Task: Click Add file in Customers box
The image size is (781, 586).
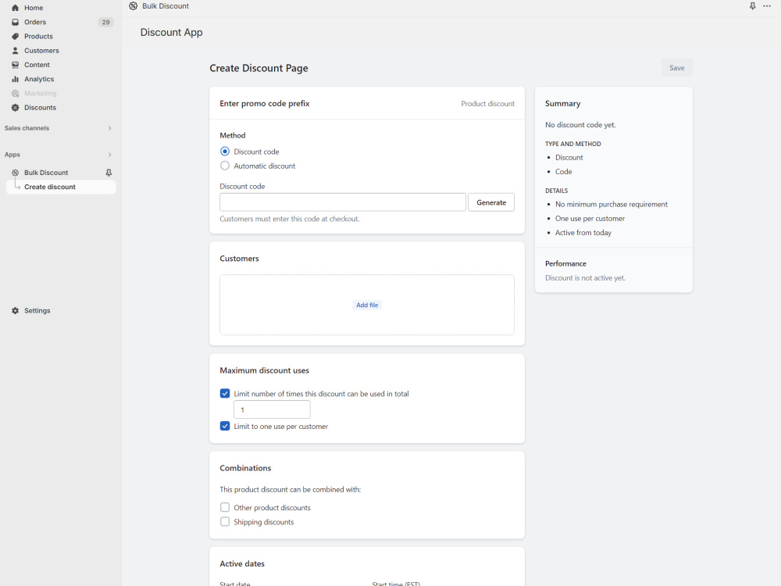Action: (x=367, y=305)
